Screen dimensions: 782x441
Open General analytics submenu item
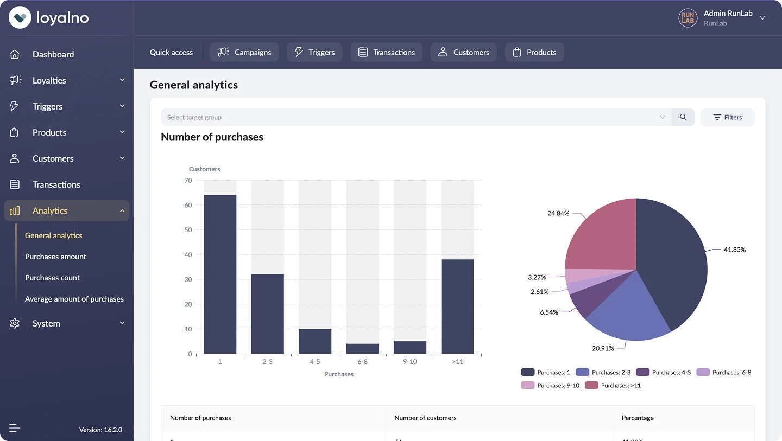coord(54,235)
